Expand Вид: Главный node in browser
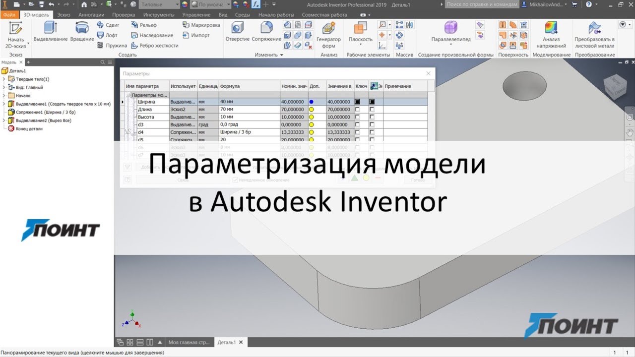Viewport: 635px width, 357px height. click(x=4, y=87)
